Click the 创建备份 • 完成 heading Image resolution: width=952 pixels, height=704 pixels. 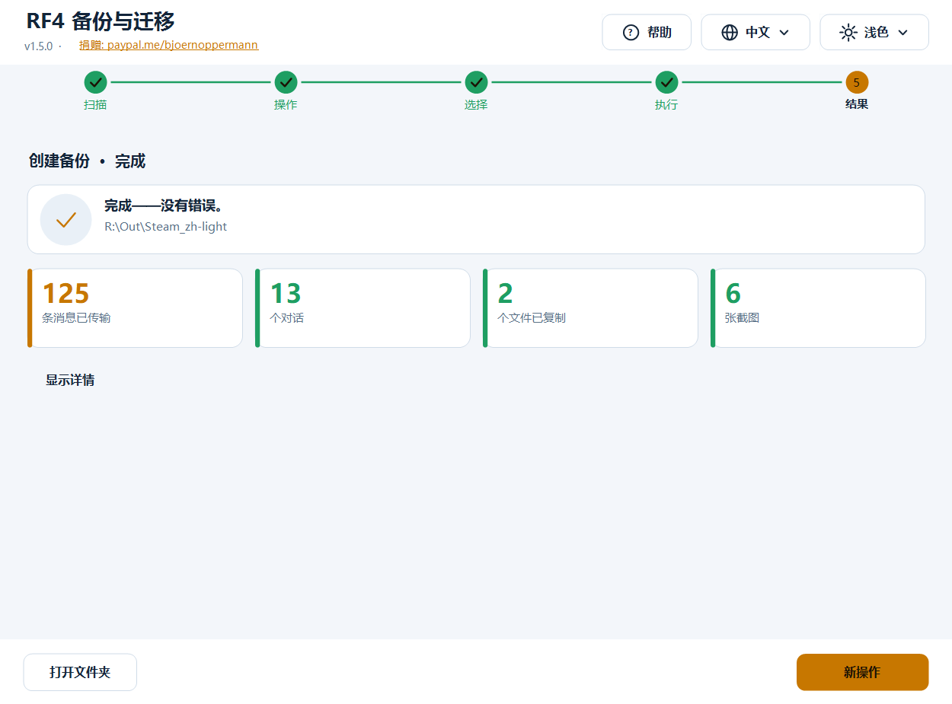click(x=87, y=161)
